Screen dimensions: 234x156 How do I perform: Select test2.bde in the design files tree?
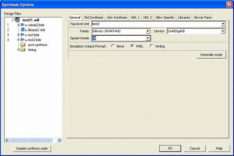[x=35, y=40]
